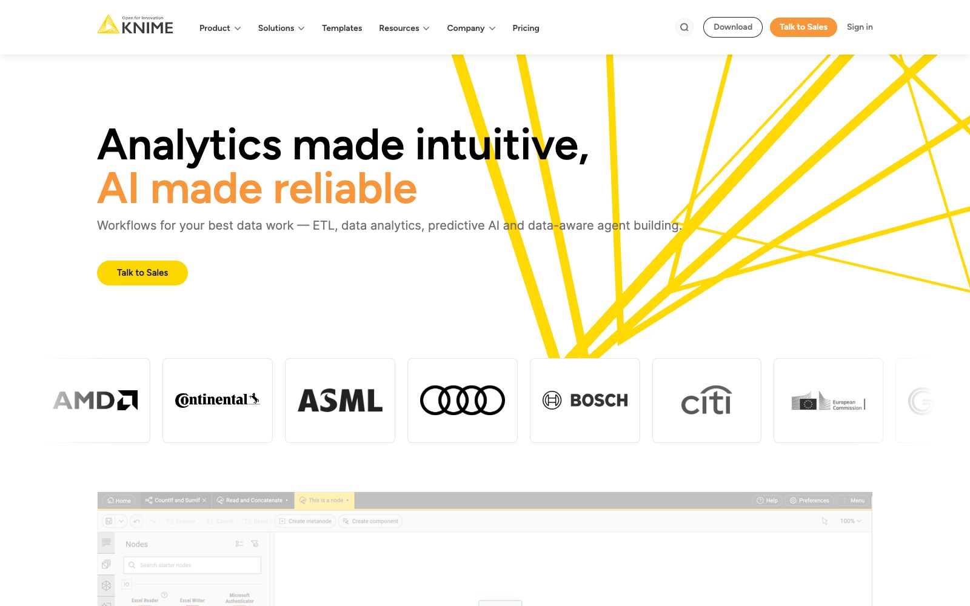Viewport: 970px width, 606px height.
Task: Open the Pricing page link
Action: coord(526,28)
